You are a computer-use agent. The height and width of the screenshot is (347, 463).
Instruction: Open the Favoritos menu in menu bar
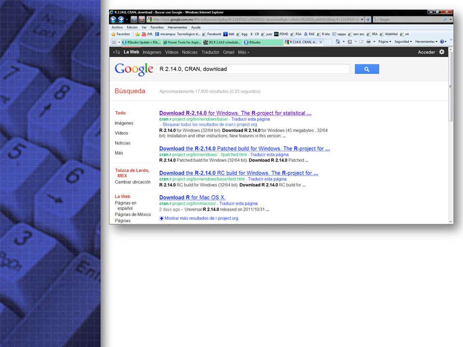click(157, 27)
